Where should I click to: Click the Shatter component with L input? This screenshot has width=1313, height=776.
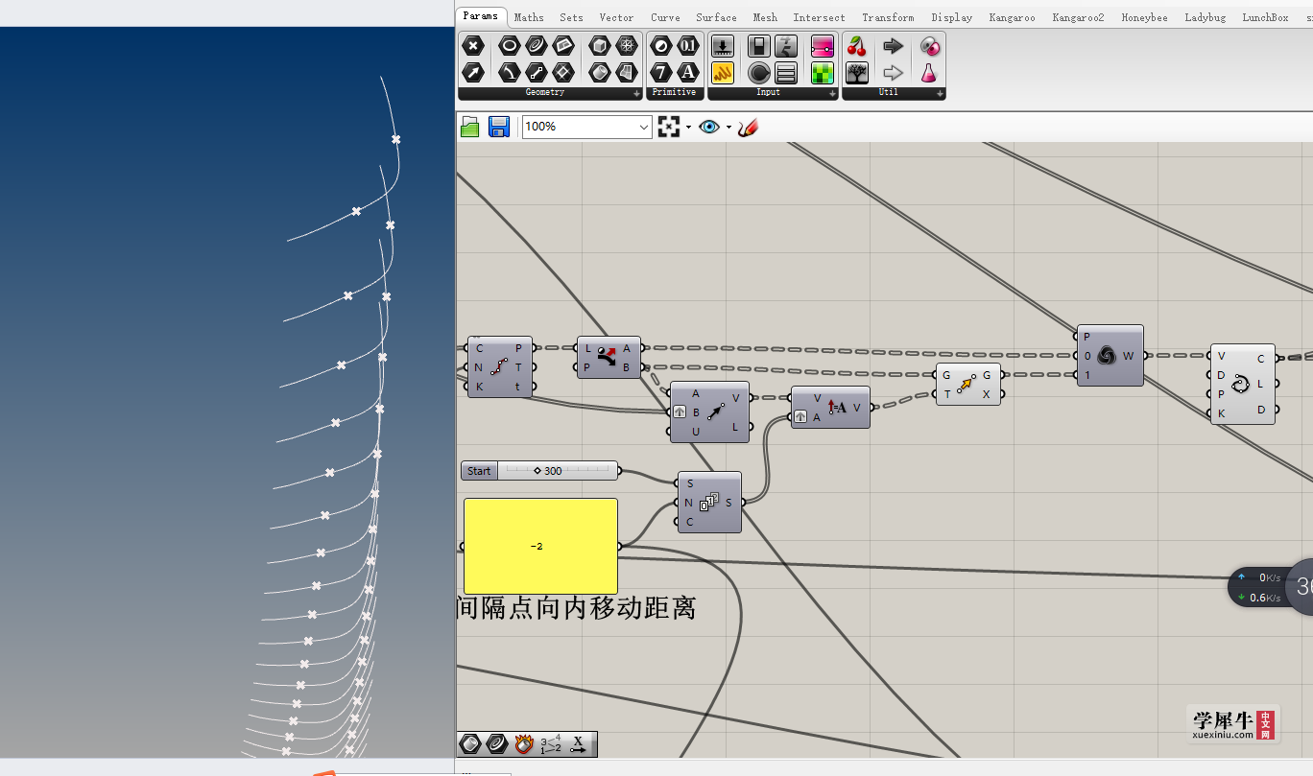pos(609,357)
